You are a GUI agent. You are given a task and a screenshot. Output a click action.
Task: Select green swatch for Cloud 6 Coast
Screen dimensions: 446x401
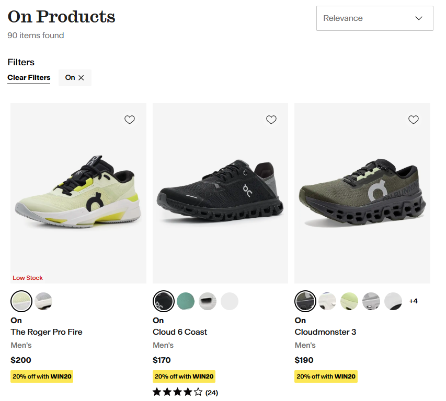[x=186, y=301]
